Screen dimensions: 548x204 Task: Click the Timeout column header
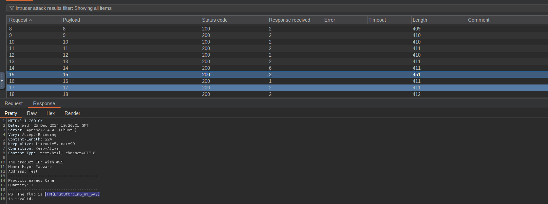pyautogui.click(x=377, y=20)
